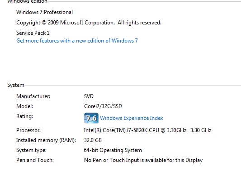Select the 64-bit Operating System value
This screenshot has height=171, width=241.
coord(113,150)
